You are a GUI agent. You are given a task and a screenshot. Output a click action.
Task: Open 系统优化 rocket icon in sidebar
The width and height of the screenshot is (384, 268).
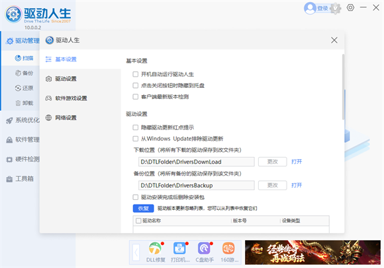[x=9, y=120]
